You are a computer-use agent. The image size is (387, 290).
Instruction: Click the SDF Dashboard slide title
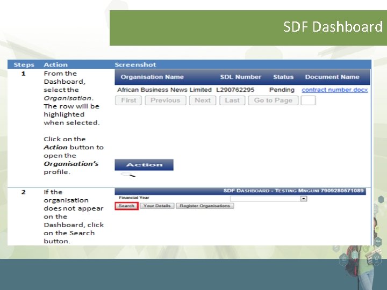[333, 27]
